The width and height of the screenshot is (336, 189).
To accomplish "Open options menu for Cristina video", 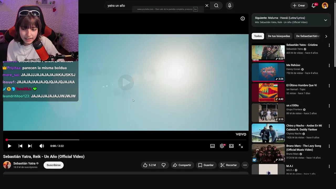I will pos(329,45).
